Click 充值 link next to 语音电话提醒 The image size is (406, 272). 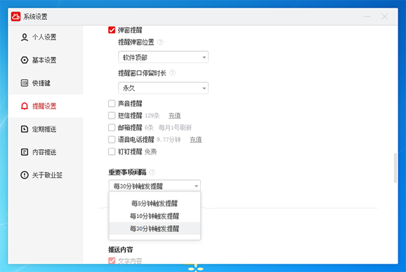[x=196, y=140]
